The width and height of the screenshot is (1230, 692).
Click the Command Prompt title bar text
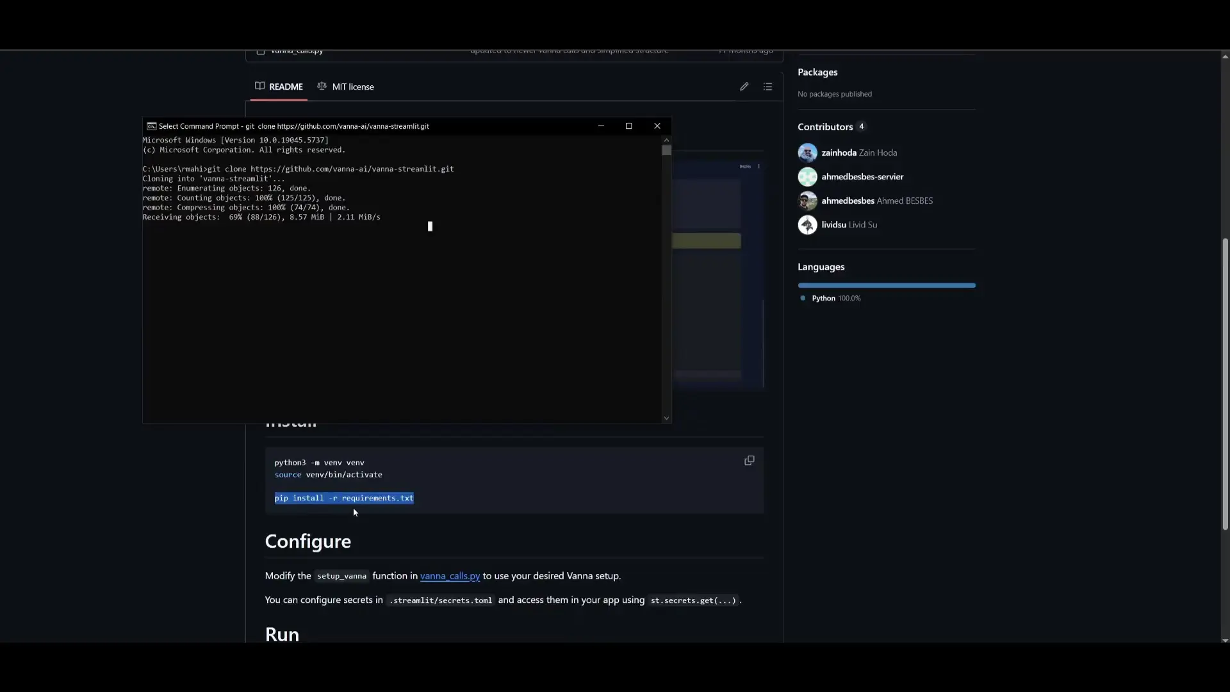pyautogui.click(x=294, y=126)
